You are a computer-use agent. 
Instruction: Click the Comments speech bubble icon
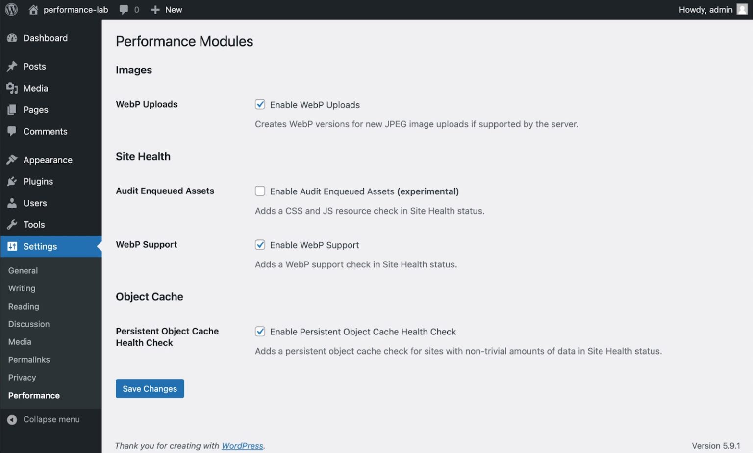pos(12,131)
